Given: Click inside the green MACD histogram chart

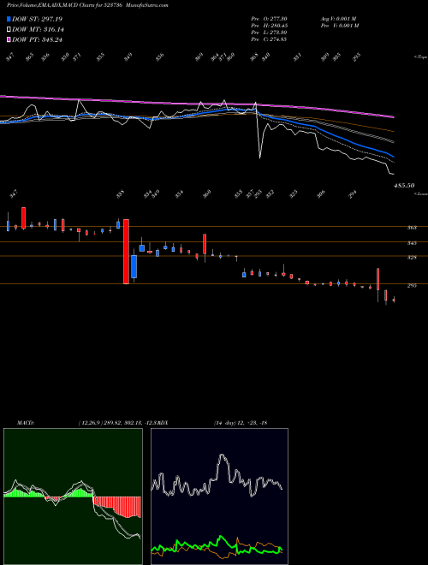Looking at the screenshot, I should tap(73, 497).
